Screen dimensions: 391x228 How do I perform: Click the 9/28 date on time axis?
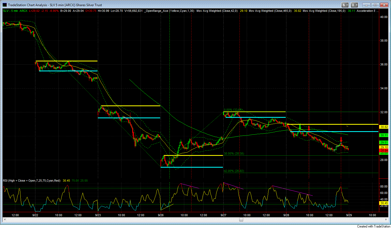point(286,215)
